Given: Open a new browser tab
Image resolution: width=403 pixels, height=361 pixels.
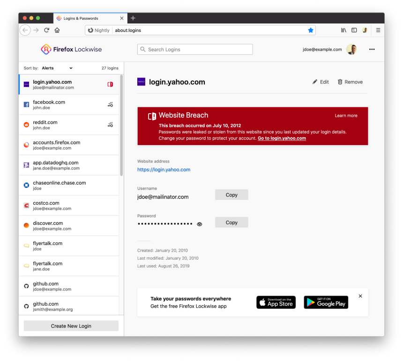Looking at the screenshot, I should [133, 18].
